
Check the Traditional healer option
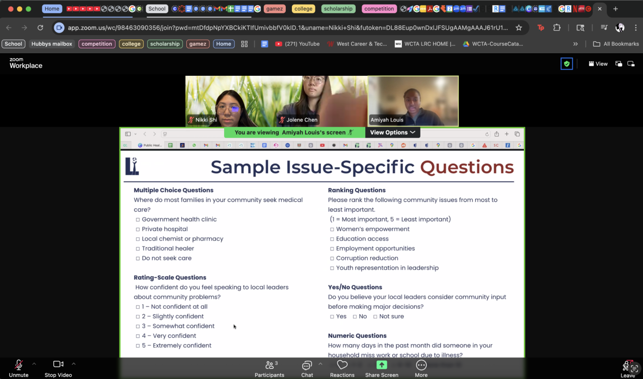pyautogui.click(x=138, y=248)
